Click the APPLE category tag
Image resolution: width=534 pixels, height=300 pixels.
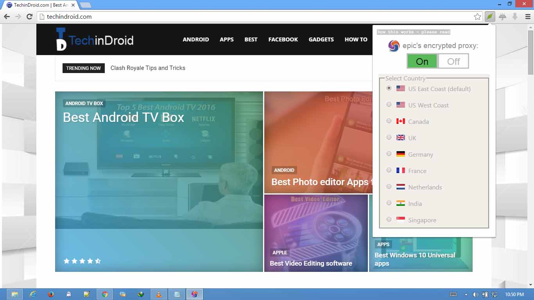pyautogui.click(x=280, y=252)
